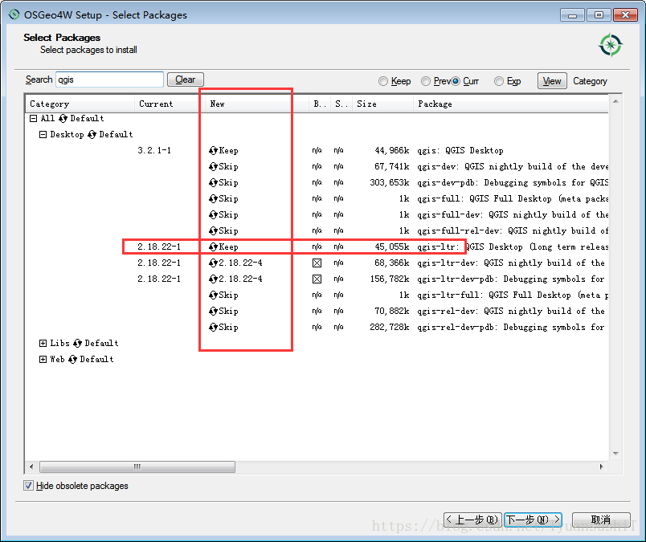Viewport: 646px width, 542px height.
Task: Go back with the 上一步(B) button
Action: 472,520
